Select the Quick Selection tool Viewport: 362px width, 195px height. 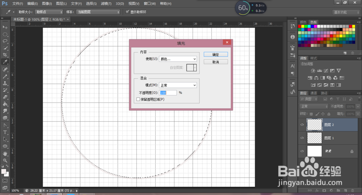[x=5, y=48]
